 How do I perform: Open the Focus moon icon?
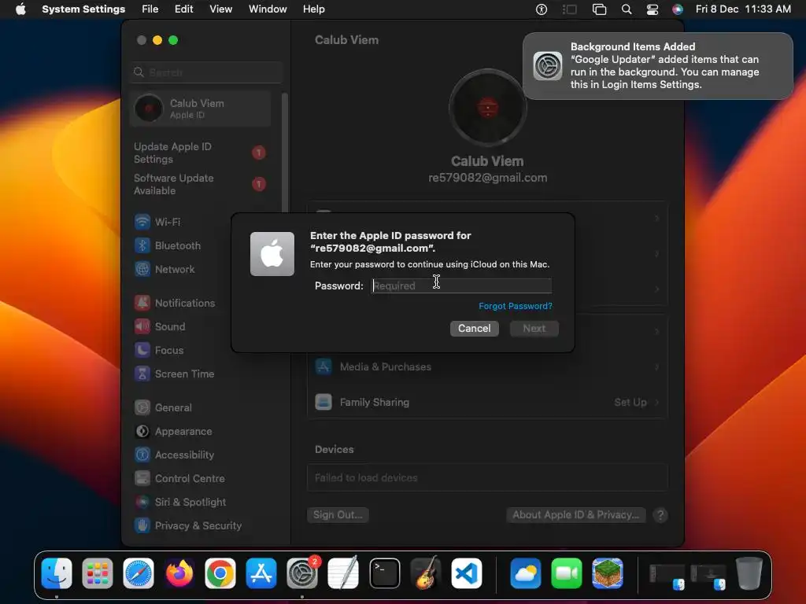[x=142, y=350]
